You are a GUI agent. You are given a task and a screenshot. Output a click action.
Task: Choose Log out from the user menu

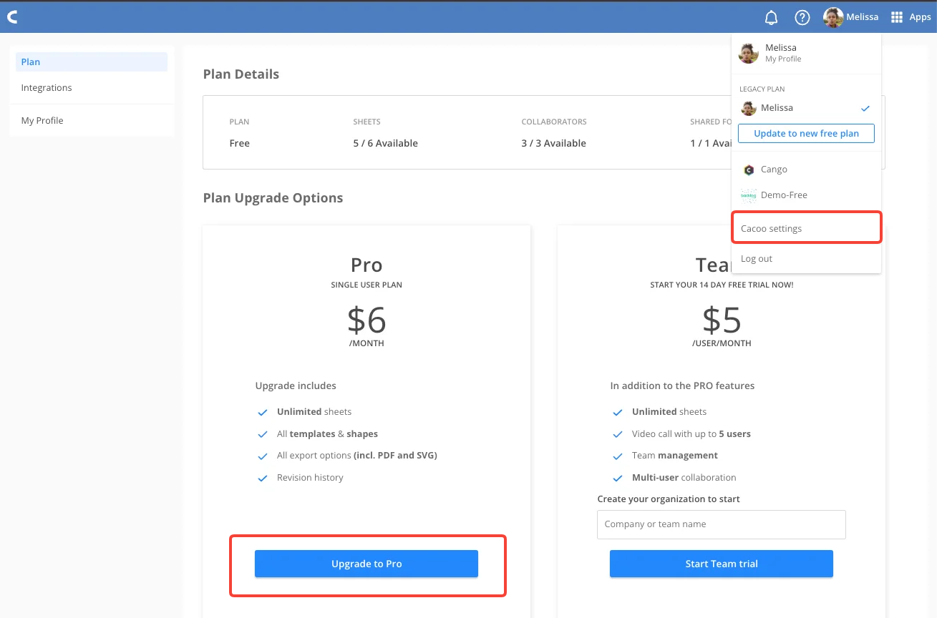806,259
